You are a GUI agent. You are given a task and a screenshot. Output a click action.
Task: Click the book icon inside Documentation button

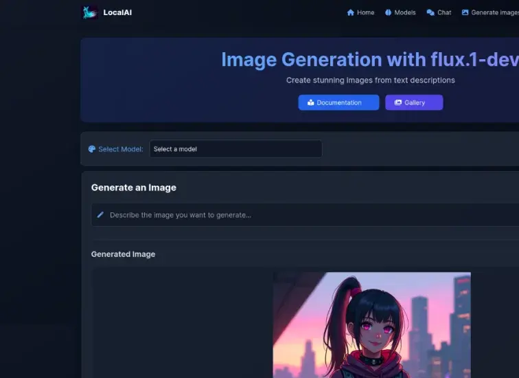click(x=311, y=102)
